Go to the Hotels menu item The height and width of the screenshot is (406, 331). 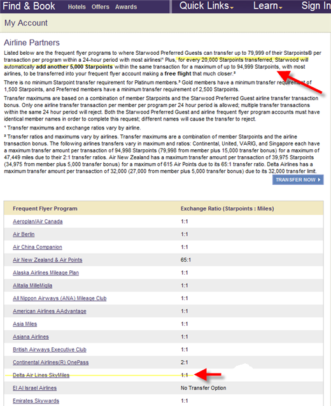click(77, 7)
